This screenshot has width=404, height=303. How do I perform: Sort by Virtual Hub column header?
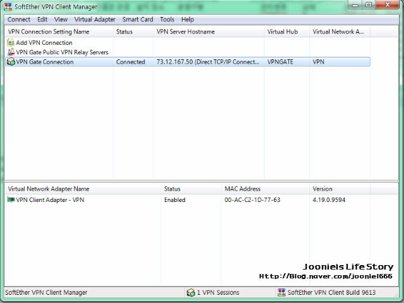coord(287,32)
